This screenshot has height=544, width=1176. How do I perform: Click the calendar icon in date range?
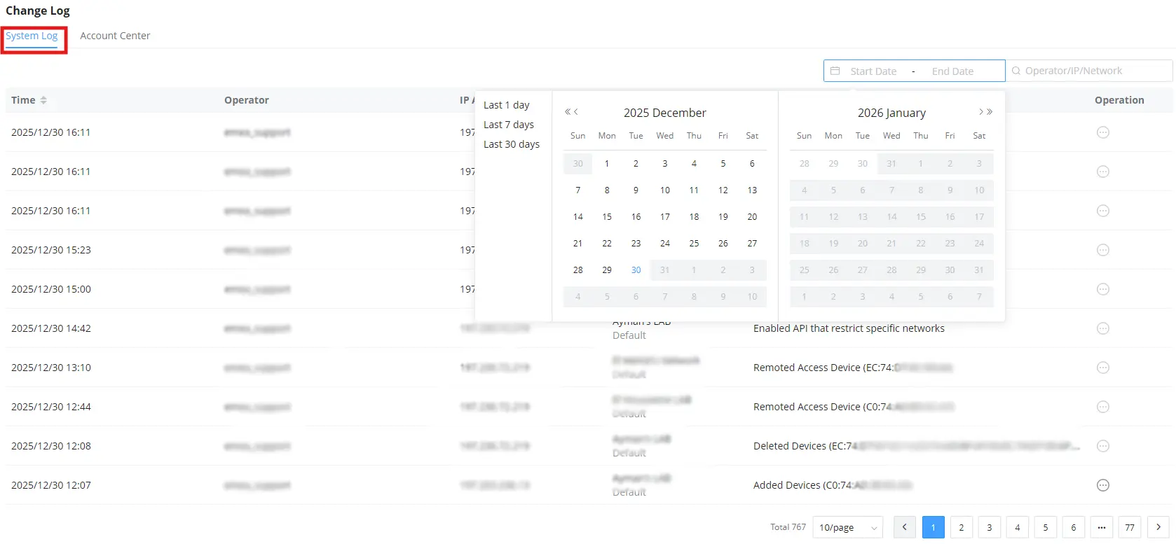835,71
